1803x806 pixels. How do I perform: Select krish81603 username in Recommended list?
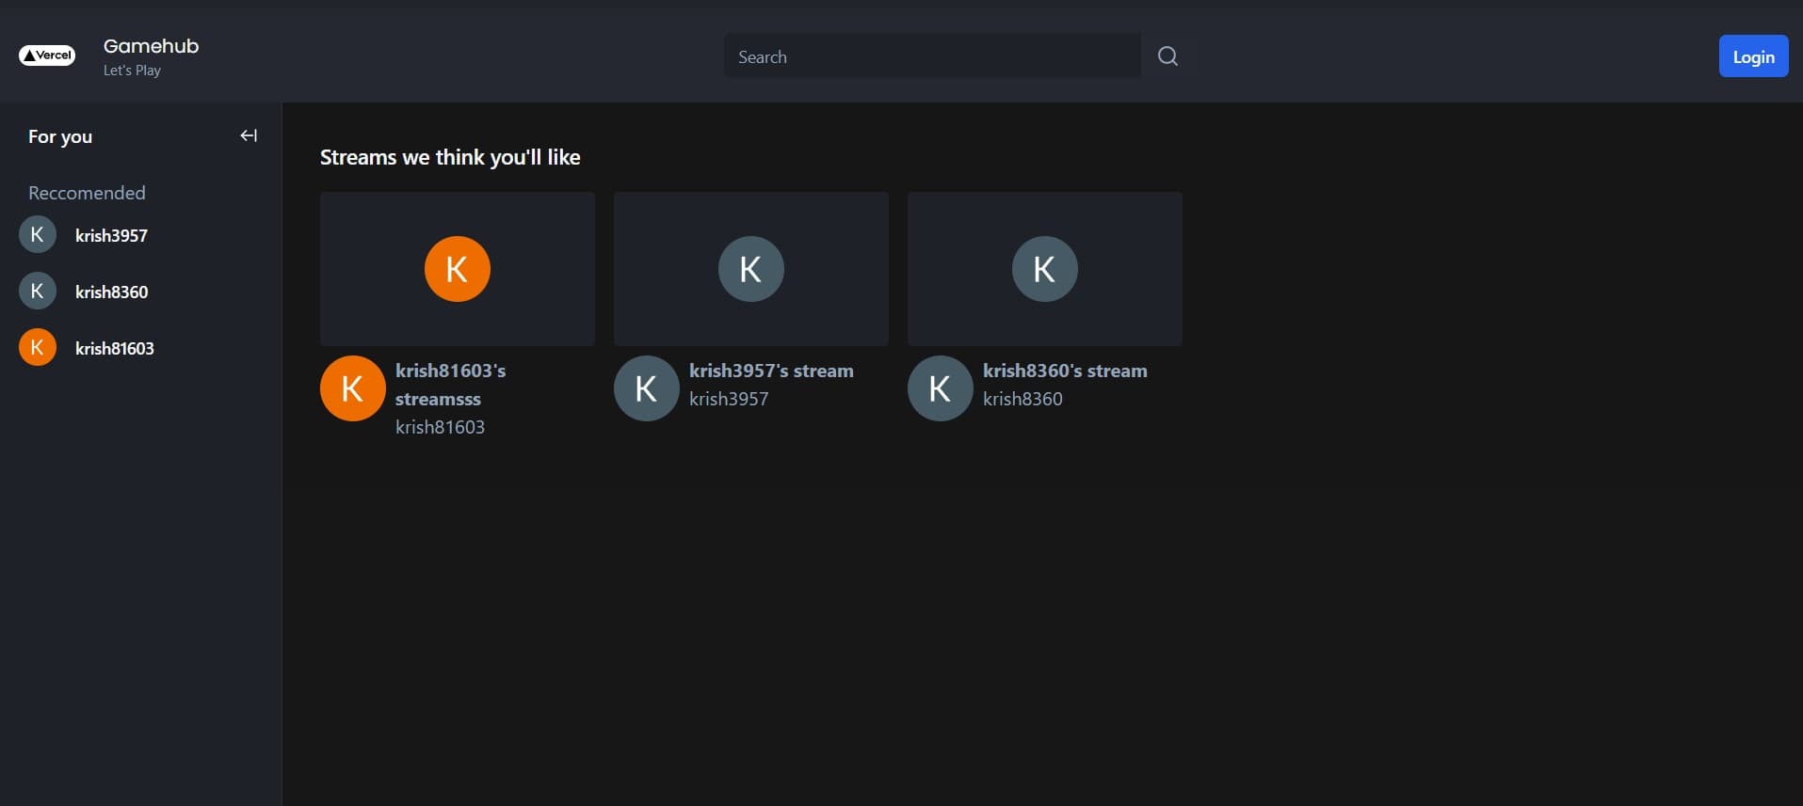point(114,349)
